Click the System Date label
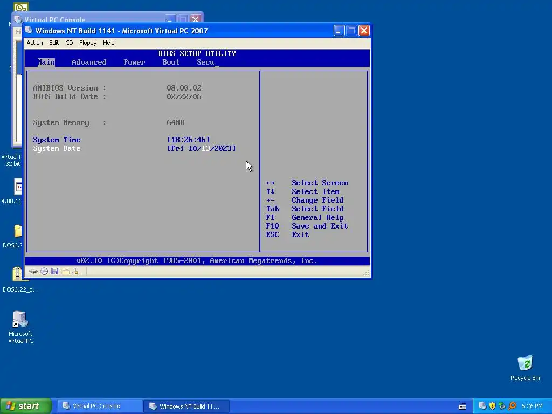This screenshot has width=552, height=414. [57, 148]
